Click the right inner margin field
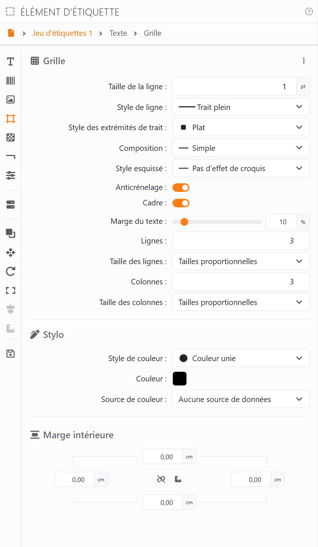This screenshot has height=547, width=318. pyautogui.click(x=251, y=480)
